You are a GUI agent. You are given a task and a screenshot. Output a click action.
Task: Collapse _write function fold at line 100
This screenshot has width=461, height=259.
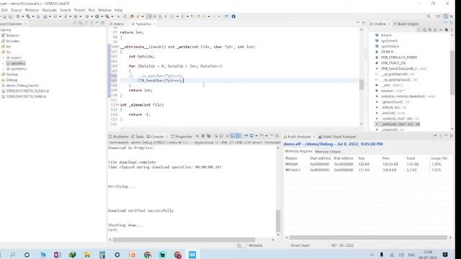pos(118,47)
